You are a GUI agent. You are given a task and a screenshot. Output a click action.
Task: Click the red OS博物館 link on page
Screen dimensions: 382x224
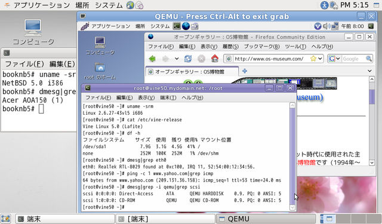coord(306,162)
